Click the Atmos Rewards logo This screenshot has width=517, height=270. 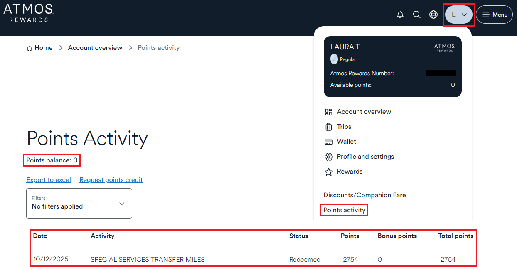(x=28, y=13)
